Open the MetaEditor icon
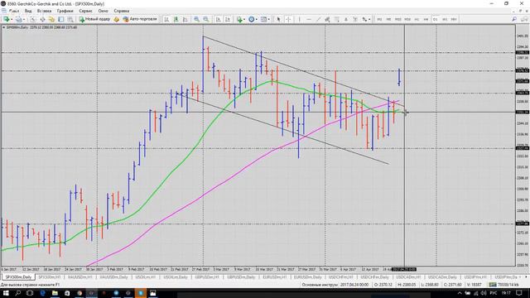Screen dimensions: 530x298 116,19
